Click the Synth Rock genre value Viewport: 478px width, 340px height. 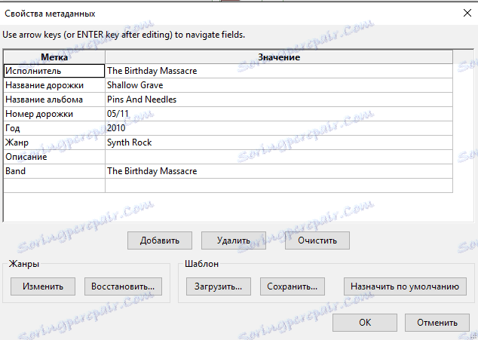(279, 142)
